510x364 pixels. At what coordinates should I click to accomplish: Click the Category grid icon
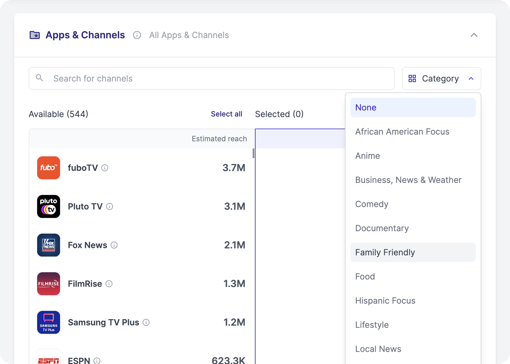pos(412,78)
